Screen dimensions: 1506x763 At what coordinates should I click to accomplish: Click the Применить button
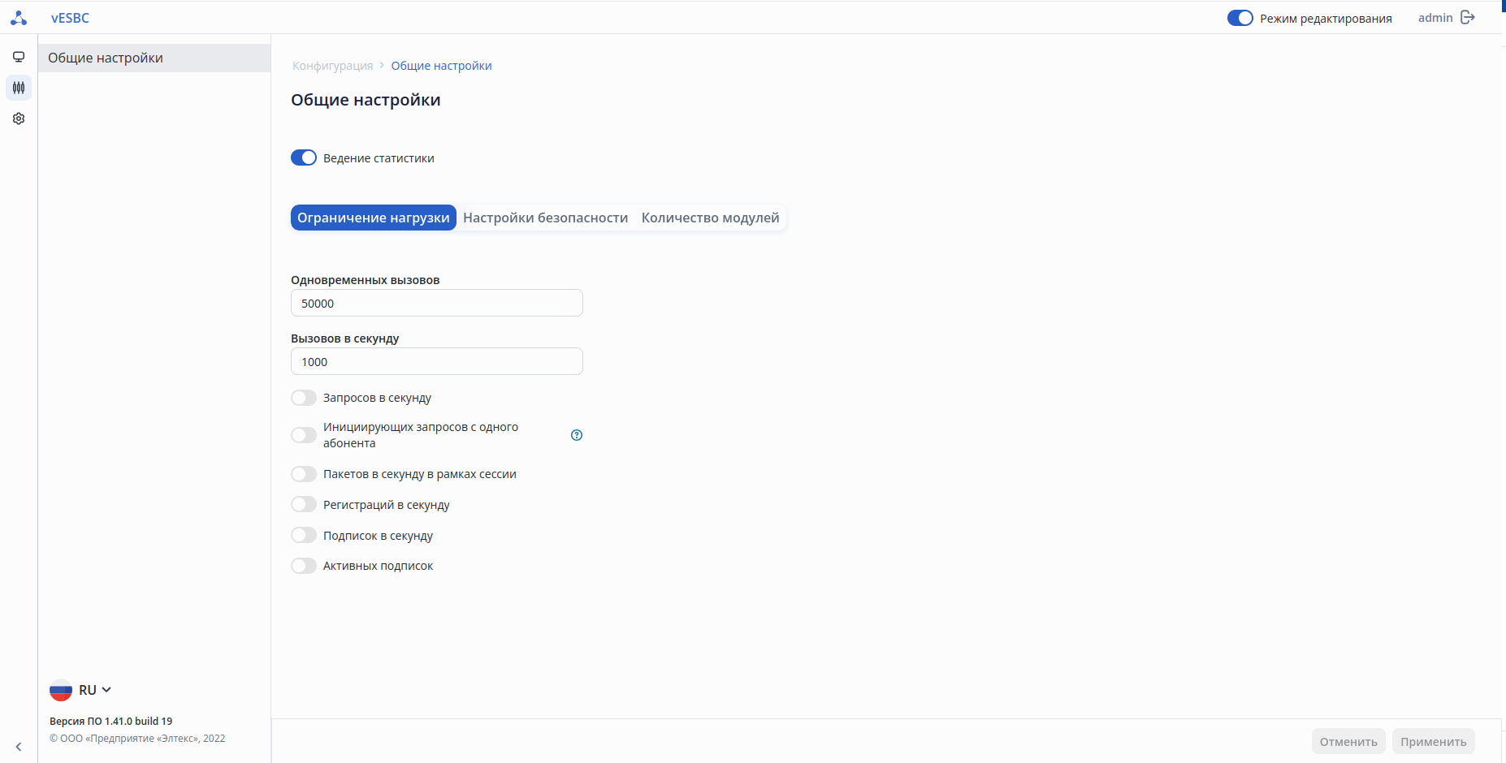[1434, 741]
